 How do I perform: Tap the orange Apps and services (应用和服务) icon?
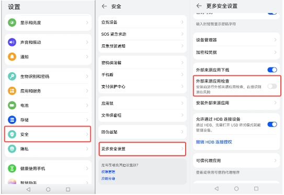12,91
